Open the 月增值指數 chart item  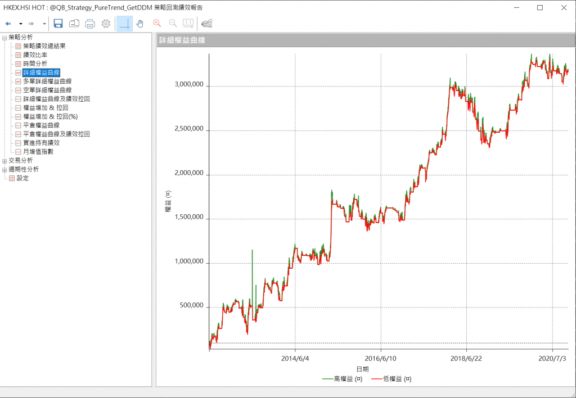(38, 152)
